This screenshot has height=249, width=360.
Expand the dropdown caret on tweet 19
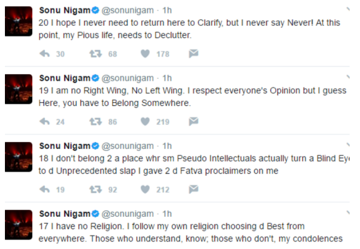[349, 78]
